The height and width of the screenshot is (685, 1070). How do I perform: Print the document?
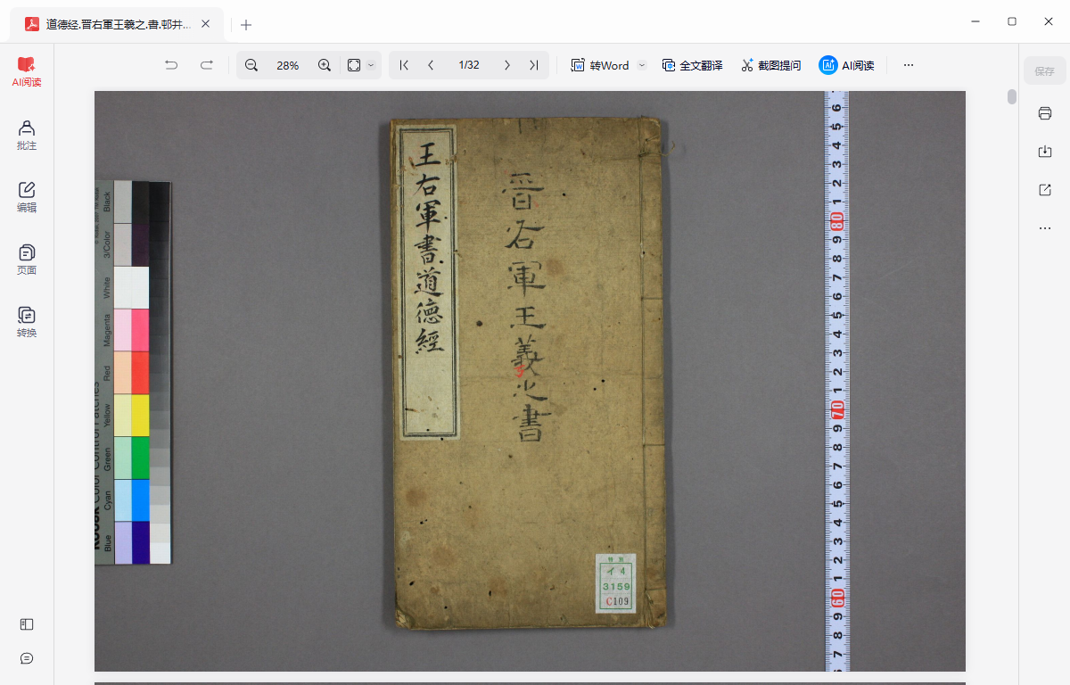click(1044, 113)
